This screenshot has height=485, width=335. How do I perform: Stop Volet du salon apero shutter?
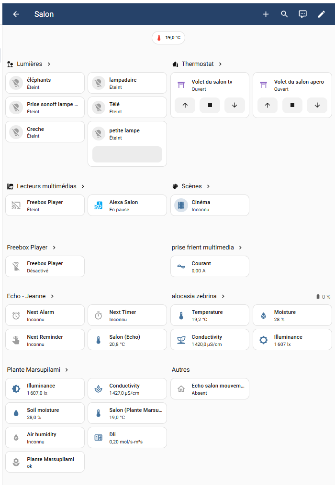coord(292,105)
